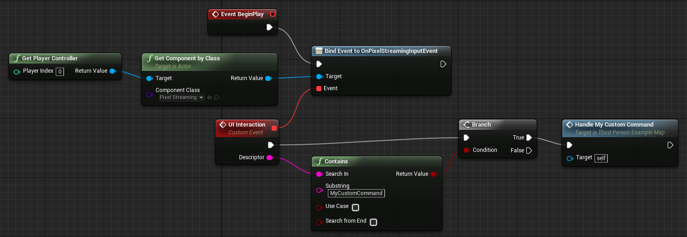Select the Handle My Custom Command node title
Screen dimensions: 687x237
click(x=614, y=125)
